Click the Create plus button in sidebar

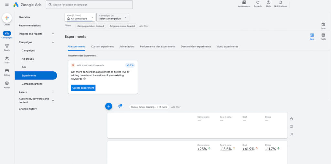7,18
